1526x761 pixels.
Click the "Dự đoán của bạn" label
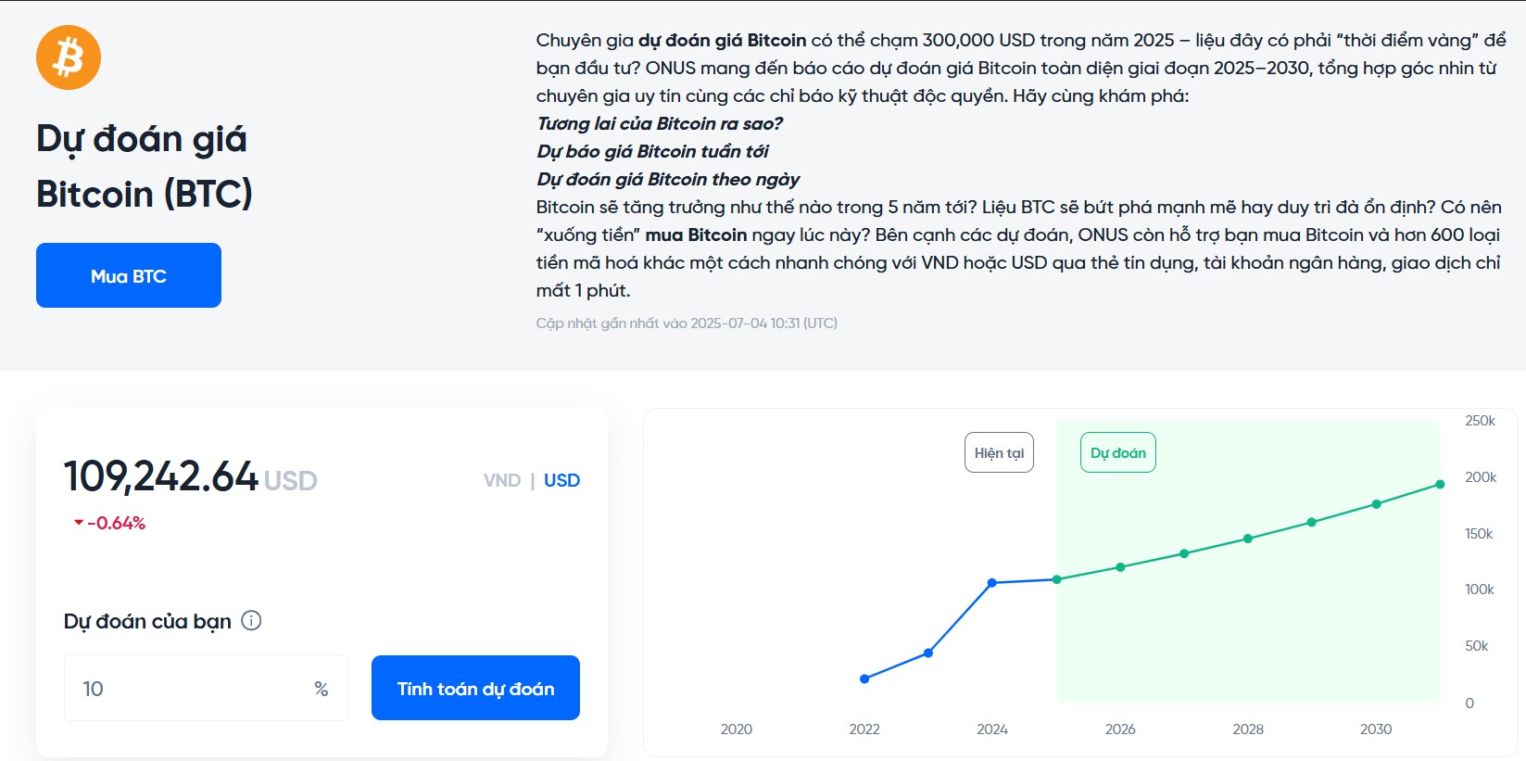[147, 621]
